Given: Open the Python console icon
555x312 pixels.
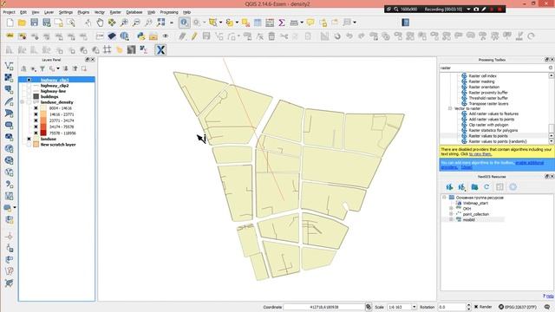Looking at the screenshot, I should (140, 36).
